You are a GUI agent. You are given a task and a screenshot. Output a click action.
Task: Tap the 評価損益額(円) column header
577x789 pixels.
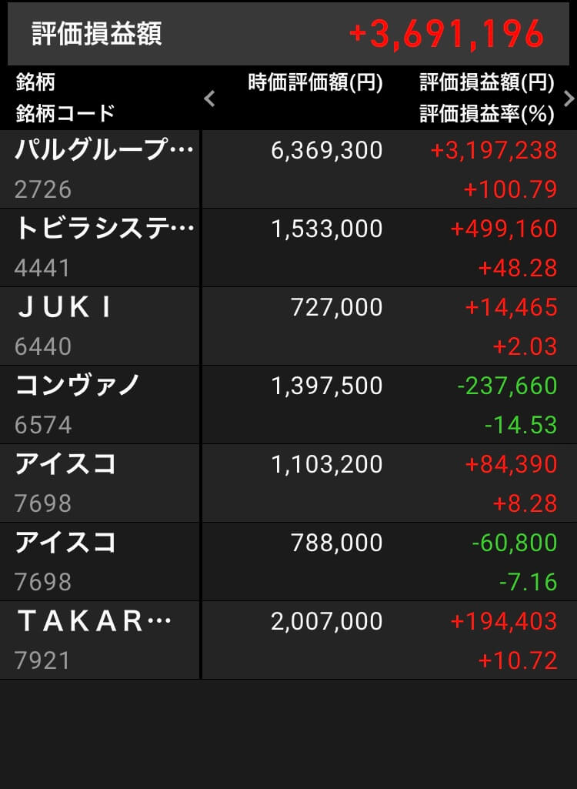tap(487, 82)
